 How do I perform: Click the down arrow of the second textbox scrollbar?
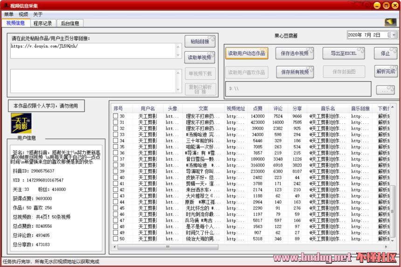click(x=178, y=90)
